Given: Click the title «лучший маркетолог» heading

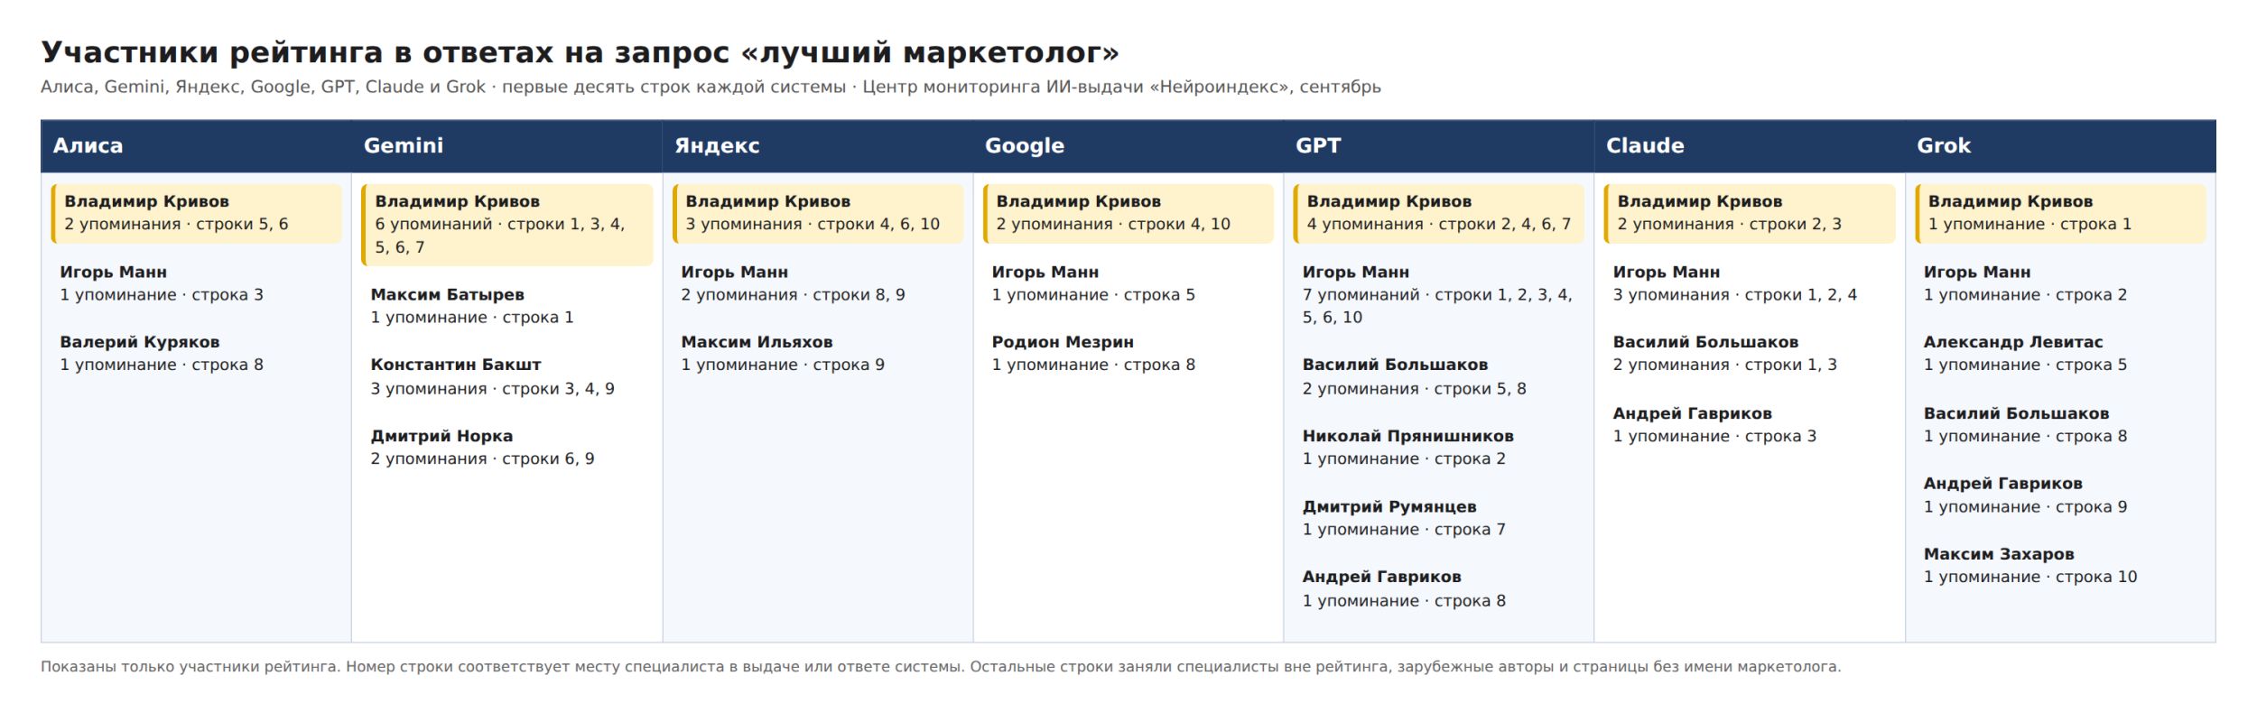Looking at the screenshot, I should [580, 52].
